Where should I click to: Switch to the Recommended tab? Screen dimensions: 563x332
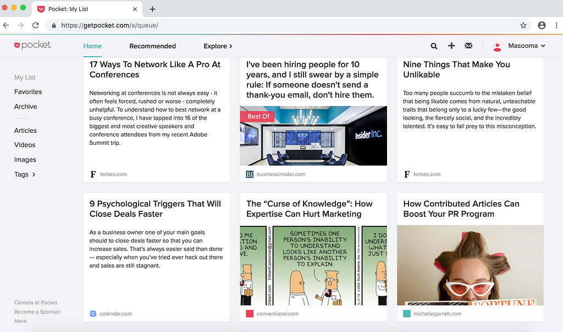[153, 46]
